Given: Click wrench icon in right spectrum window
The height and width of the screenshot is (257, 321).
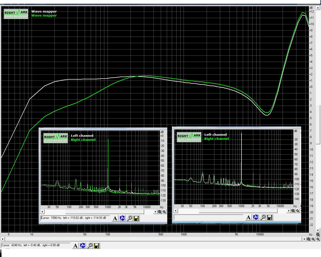Looking at the screenshot, I should 263,217.
